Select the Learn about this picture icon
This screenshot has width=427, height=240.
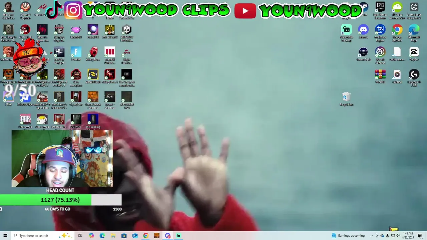coord(414,11)
